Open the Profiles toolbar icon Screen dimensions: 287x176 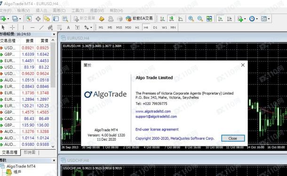pyautogui.click(x=15, y=19)
